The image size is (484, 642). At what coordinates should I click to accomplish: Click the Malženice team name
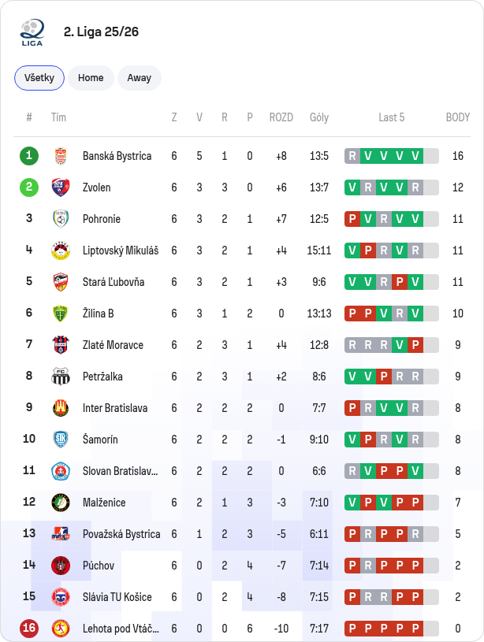coord(104,503)
